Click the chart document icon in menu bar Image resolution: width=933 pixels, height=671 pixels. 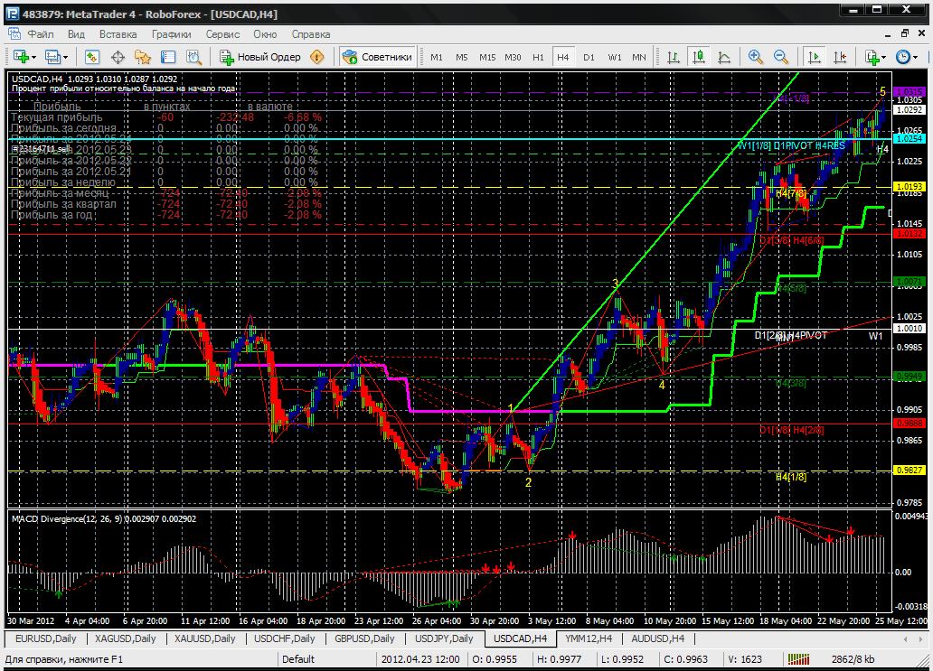14,34
